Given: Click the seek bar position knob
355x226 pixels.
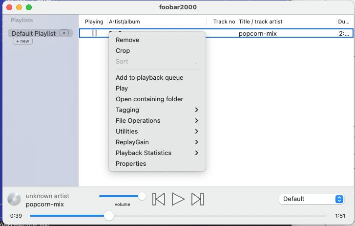Looking at the screenshot, I should [109, 216].
